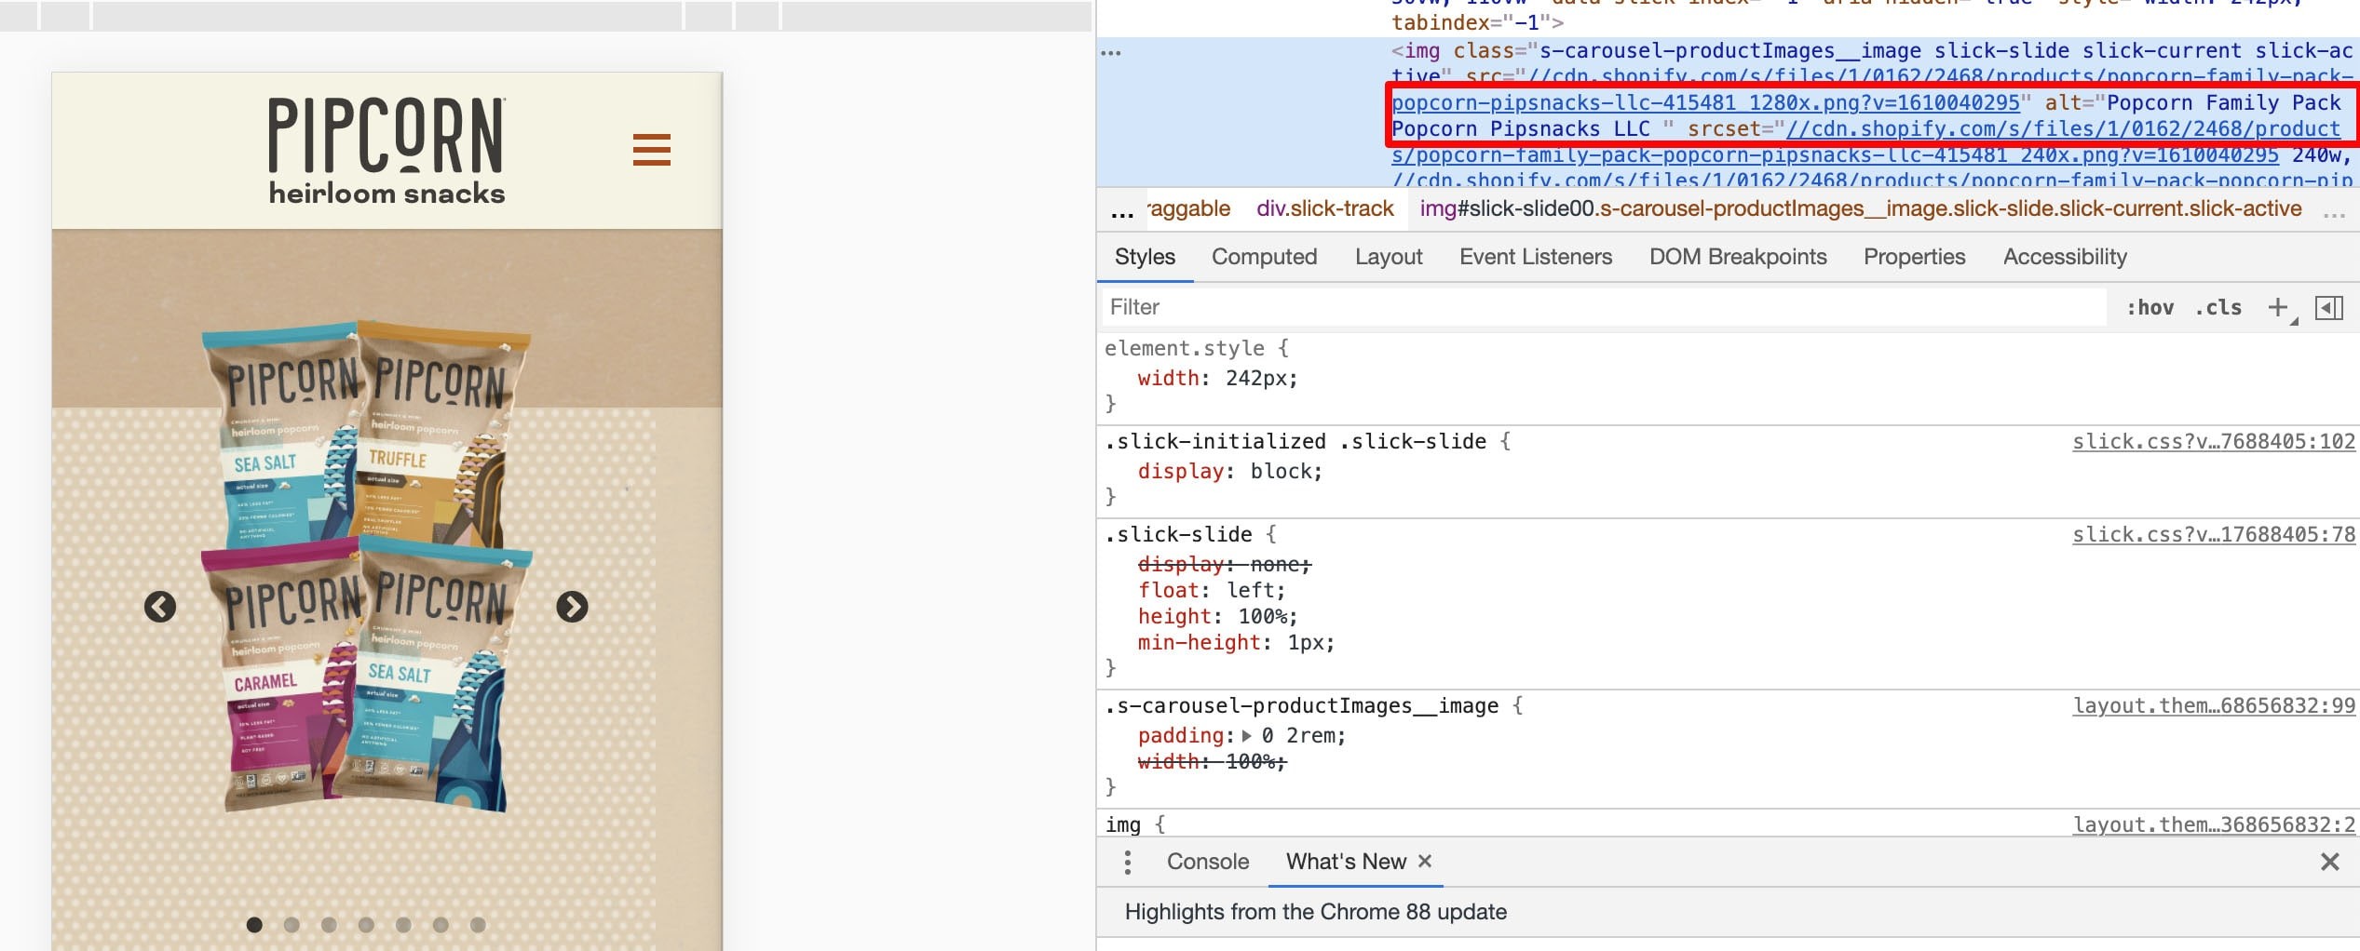Toggle the computed styles sidebar icon
Screen dimensions: 2360x951
pos(2328,307)
